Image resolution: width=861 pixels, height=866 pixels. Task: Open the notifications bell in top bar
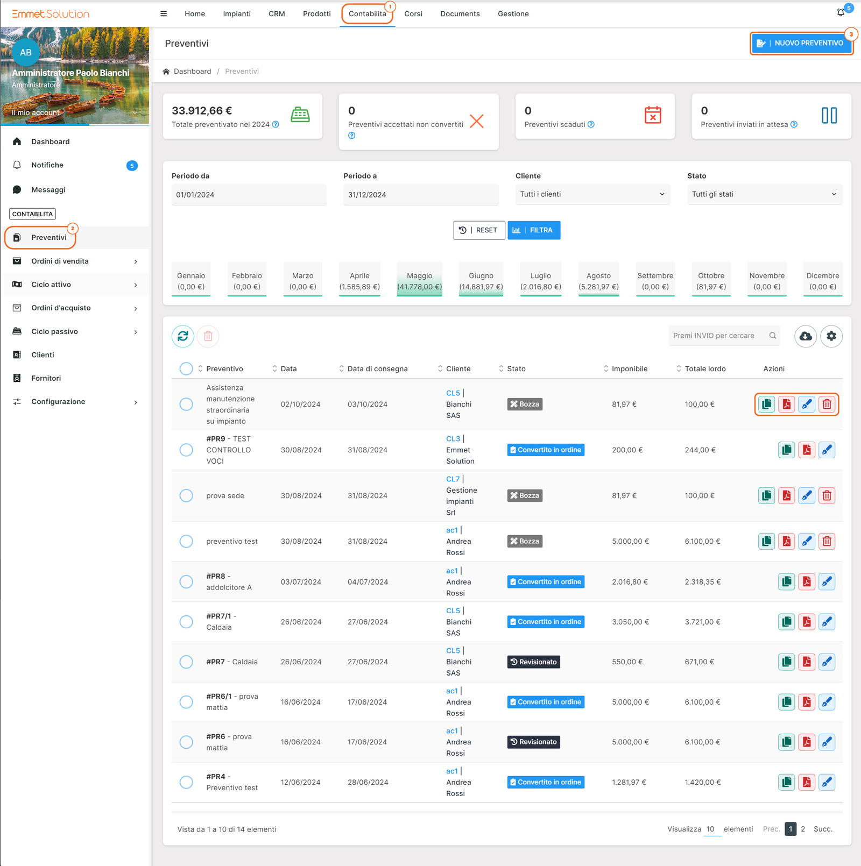coord(841,13)
